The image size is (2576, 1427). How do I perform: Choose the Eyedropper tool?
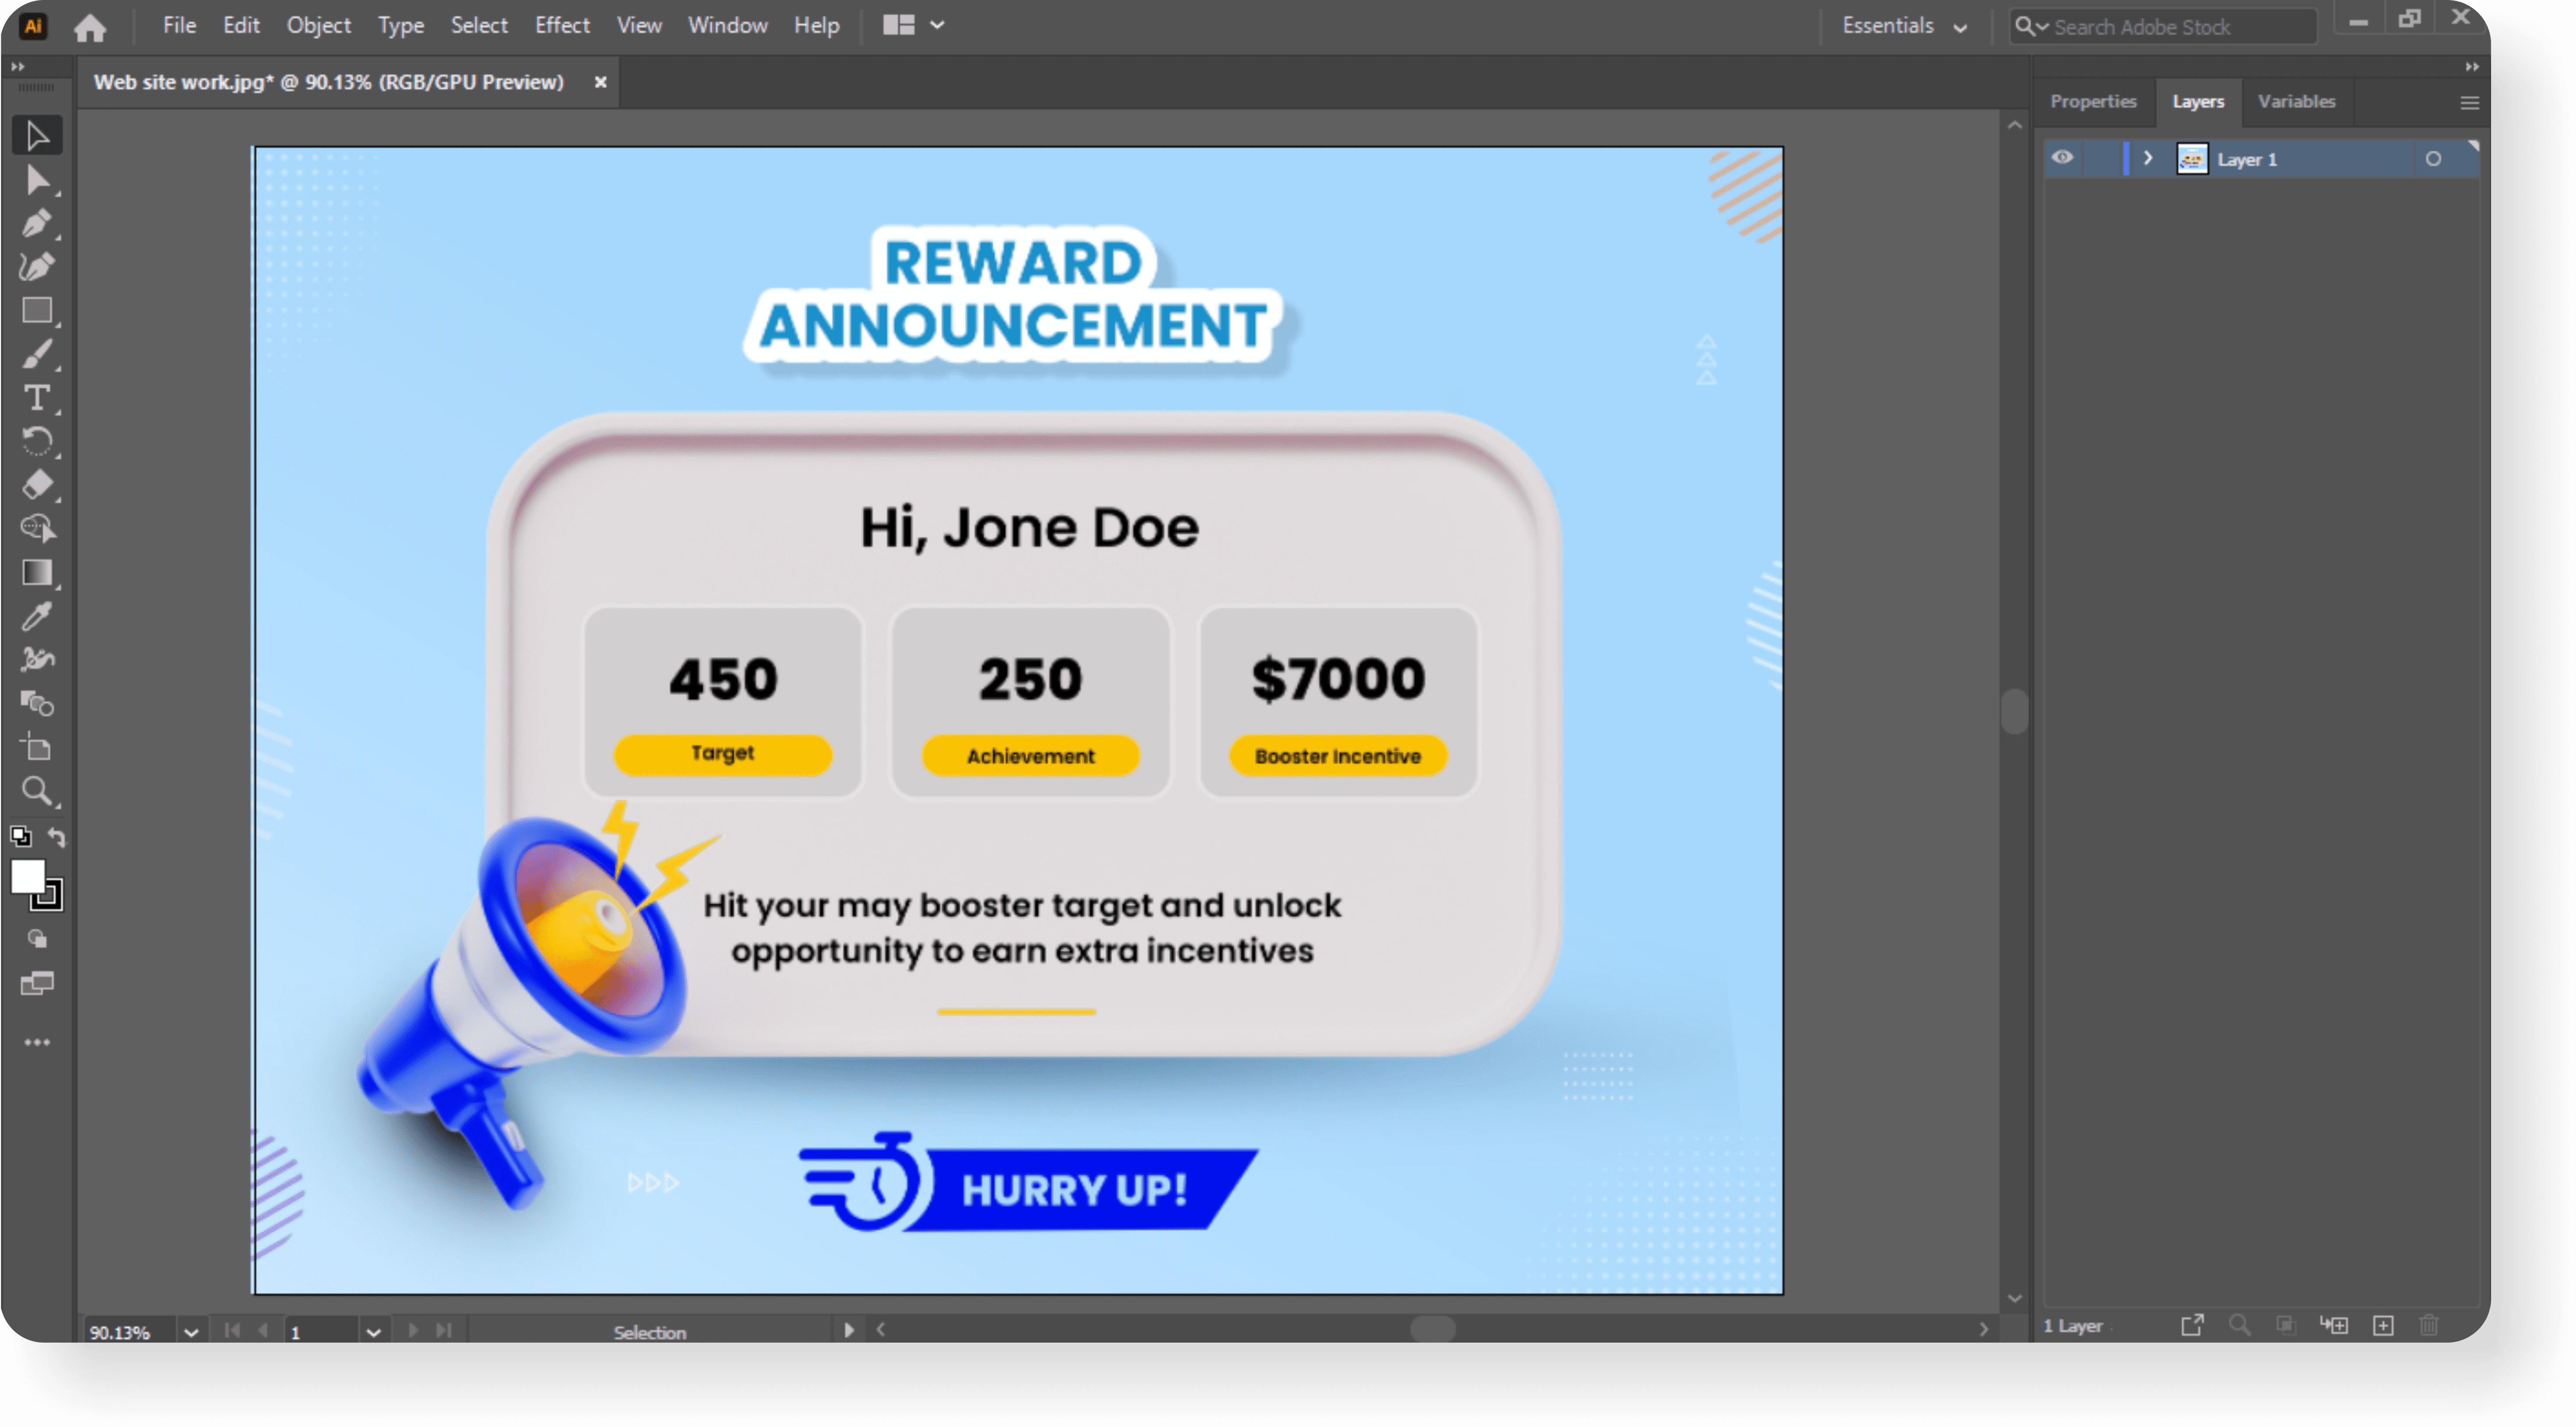(x=37, y=617)
